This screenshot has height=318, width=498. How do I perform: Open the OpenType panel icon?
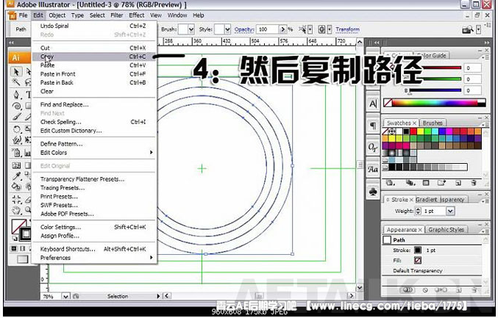pos(373,147)
